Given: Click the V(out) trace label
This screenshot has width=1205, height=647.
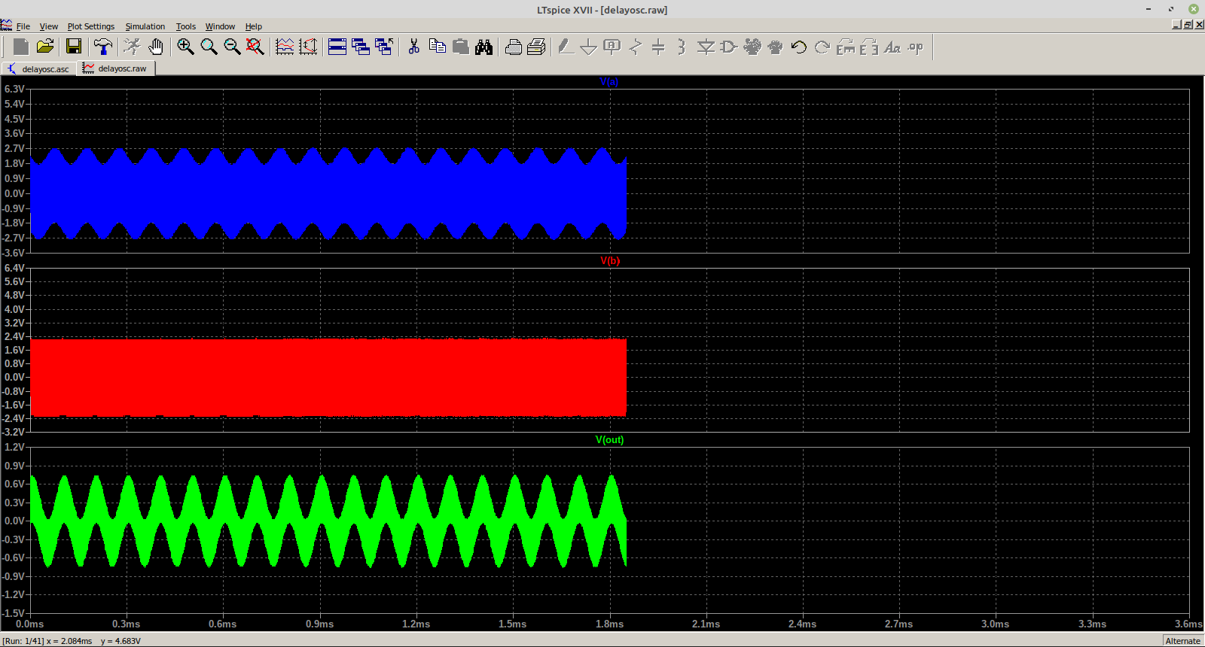Looking at the screenshot, I should click(x=610, y=439).
